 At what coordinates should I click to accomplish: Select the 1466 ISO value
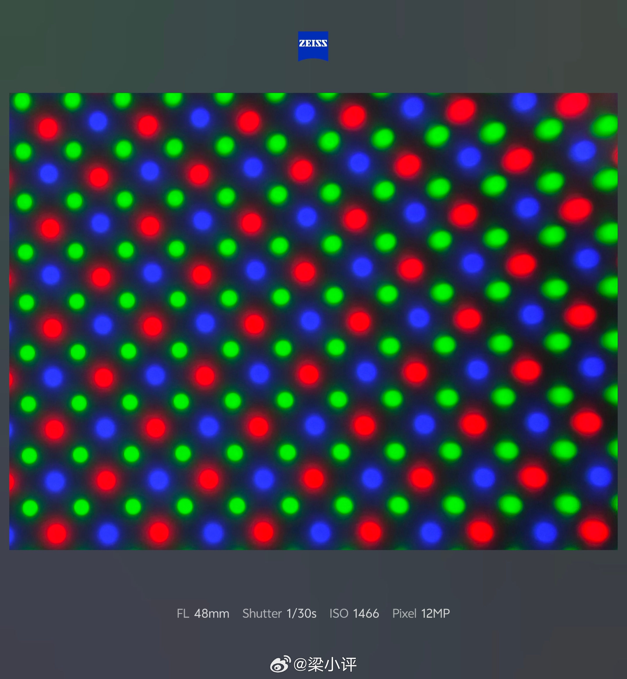366,613
